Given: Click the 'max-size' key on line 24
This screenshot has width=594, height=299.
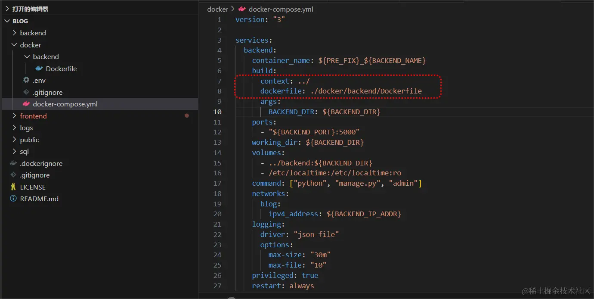Looking at the screenshot, I should click(285, 255).
